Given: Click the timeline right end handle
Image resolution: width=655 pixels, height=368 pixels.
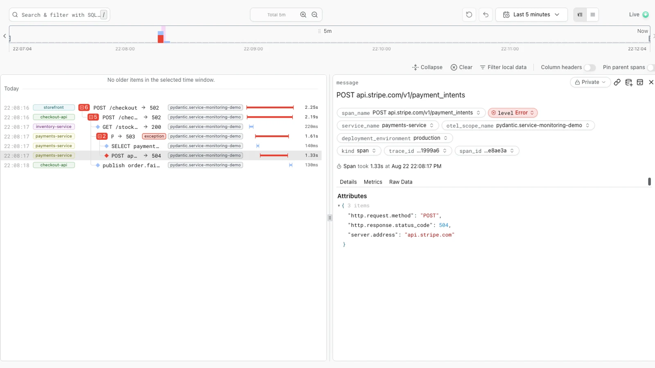Looking at the screenshot, I should 650,38.
